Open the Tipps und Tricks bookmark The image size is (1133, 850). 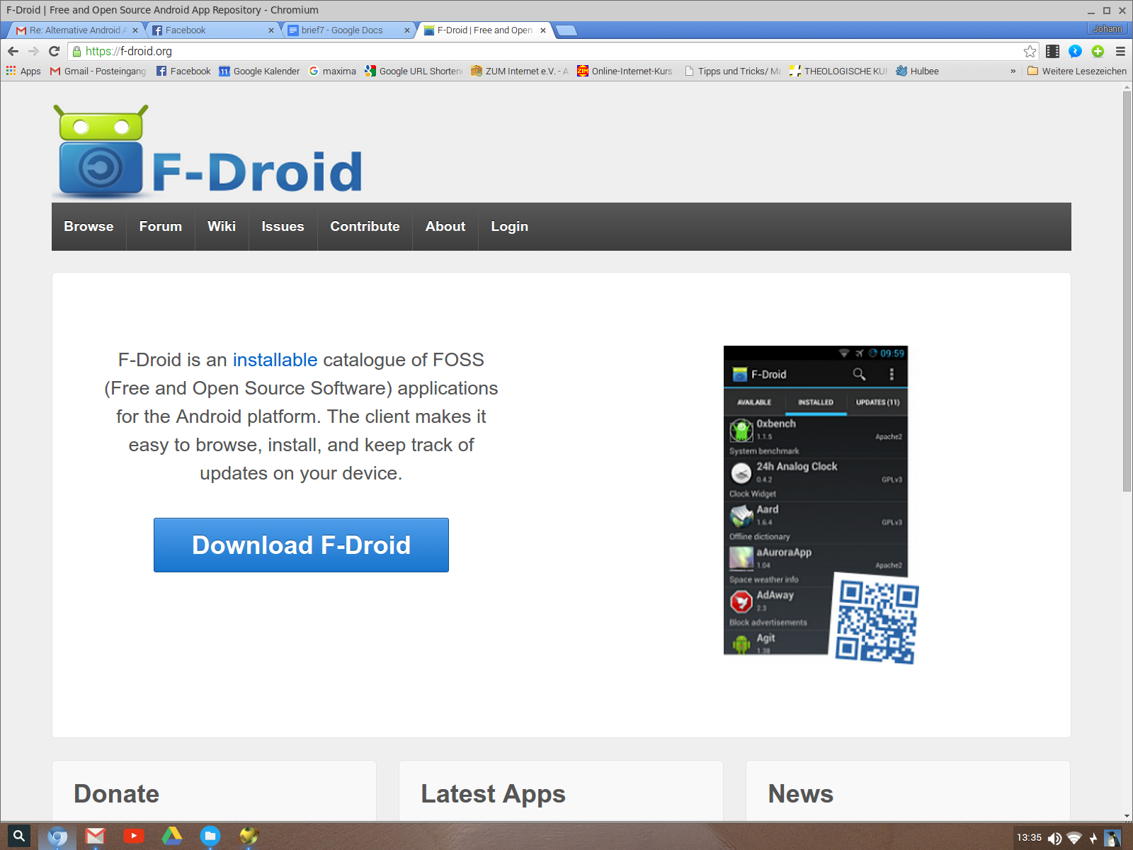733,71
